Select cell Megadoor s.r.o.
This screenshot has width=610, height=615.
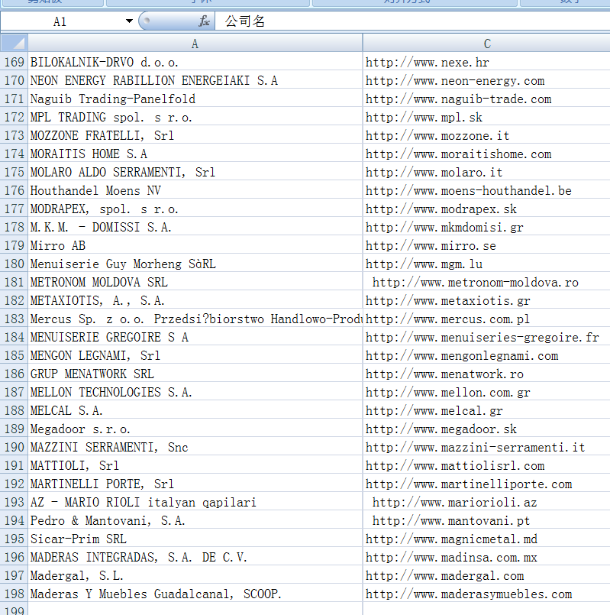(x=195, y=429)
